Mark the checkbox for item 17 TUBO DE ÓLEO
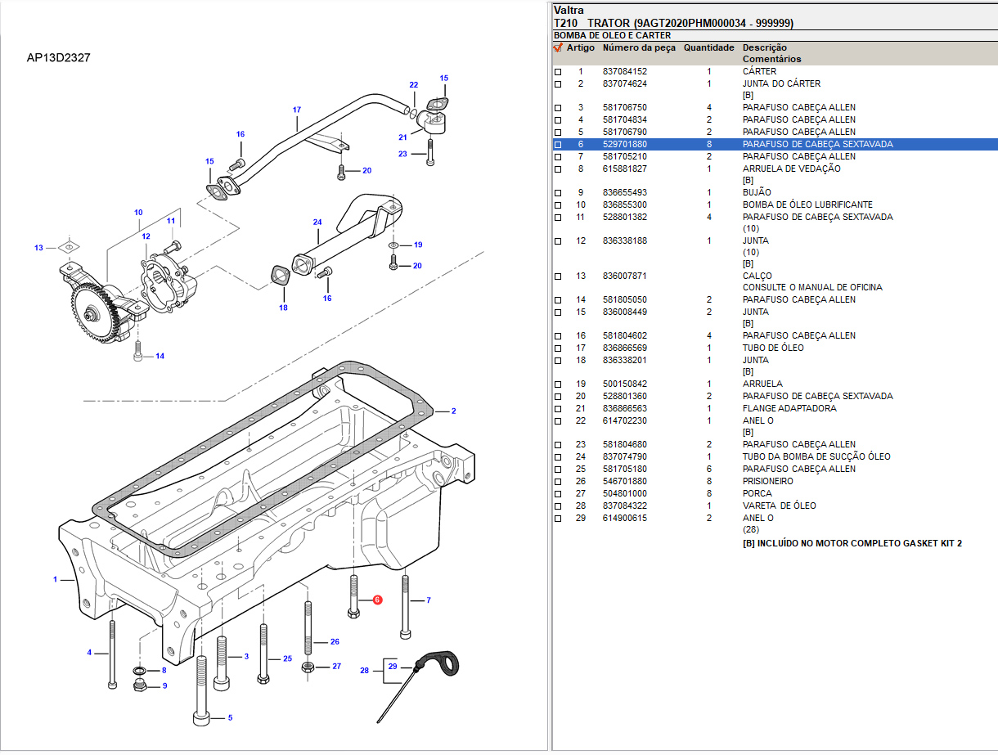Image resolution: width=998 pixels, height=755 pixels. pyautogui.click(x=558, y=348)
